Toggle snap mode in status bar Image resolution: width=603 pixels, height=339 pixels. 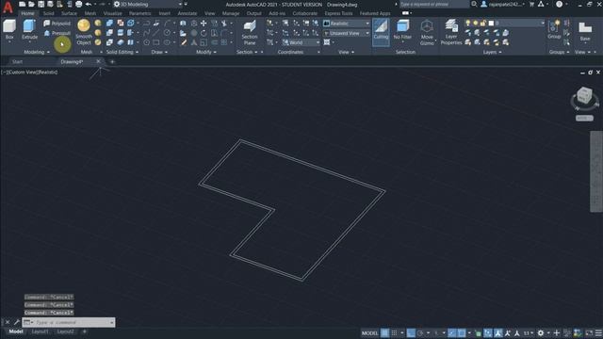tap(394, 332)
